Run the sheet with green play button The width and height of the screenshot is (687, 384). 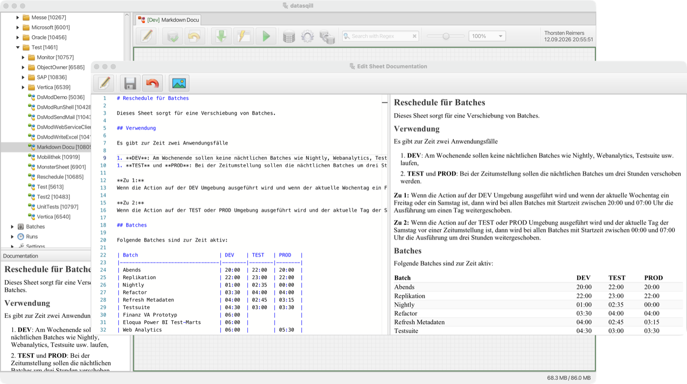coord(266,36)
